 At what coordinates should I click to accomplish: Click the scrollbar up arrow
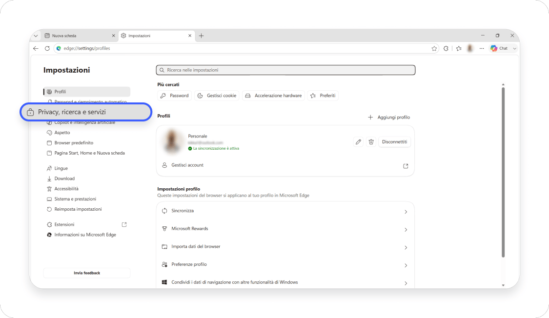pos(503,85)
